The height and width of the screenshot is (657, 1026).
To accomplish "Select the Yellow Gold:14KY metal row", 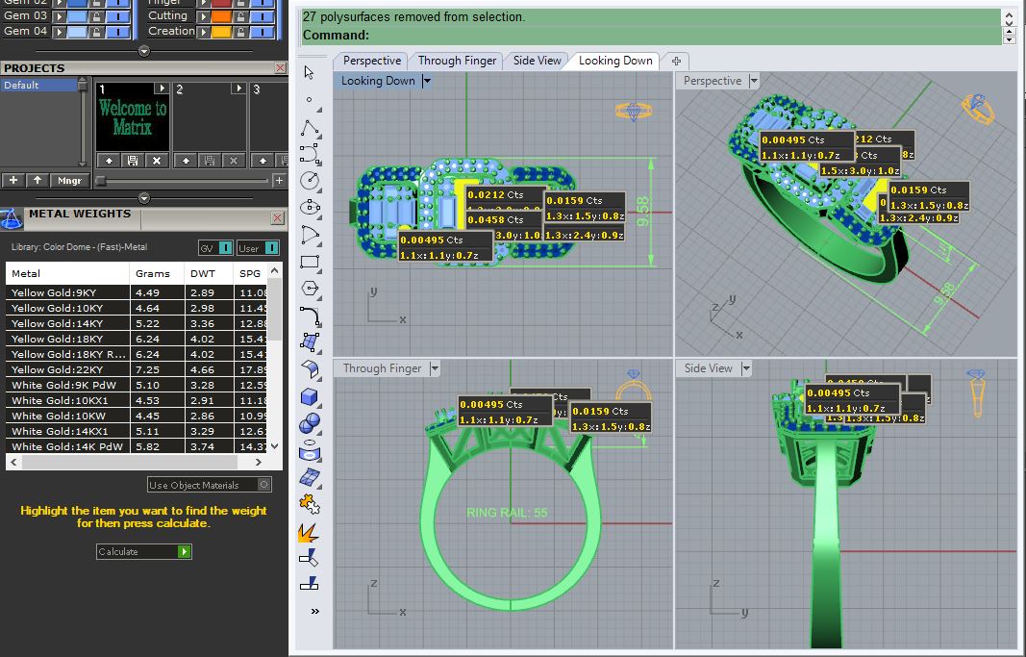I will coord(137,323).
